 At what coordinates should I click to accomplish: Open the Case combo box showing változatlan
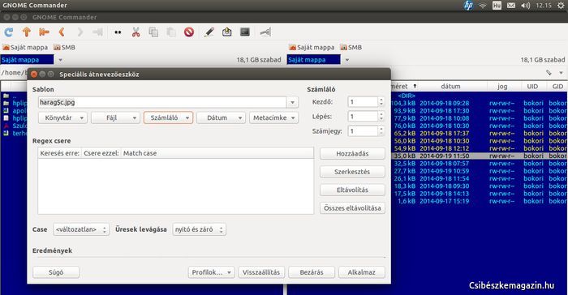(81, 229)
